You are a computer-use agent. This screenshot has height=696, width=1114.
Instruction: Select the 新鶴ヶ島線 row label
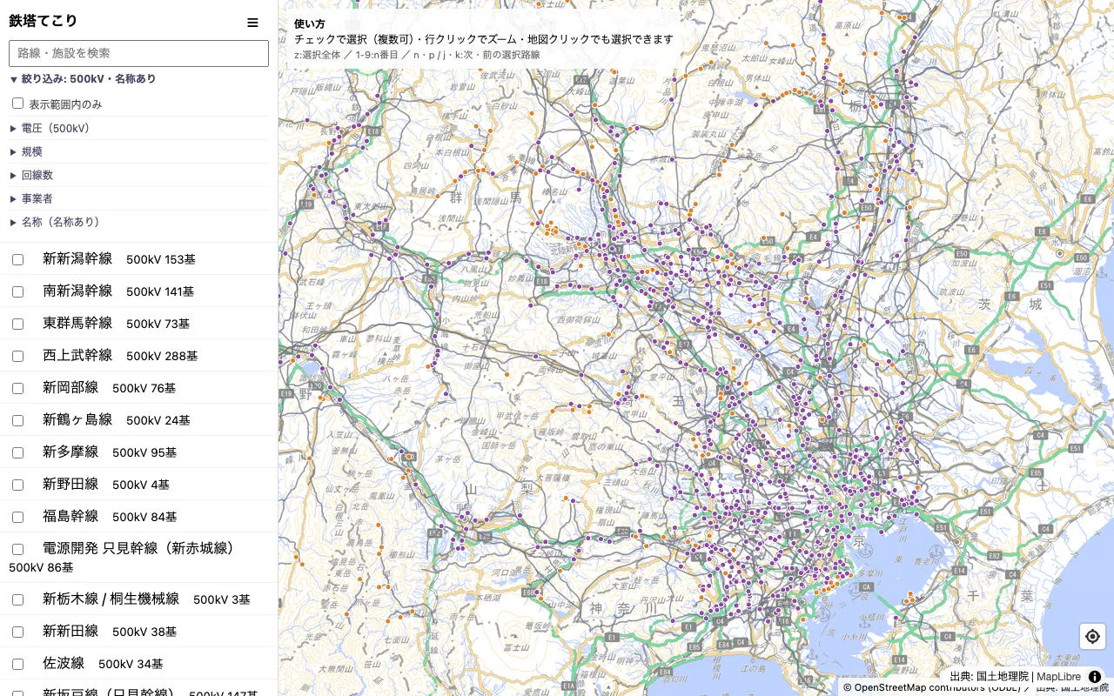click(77, 419)
